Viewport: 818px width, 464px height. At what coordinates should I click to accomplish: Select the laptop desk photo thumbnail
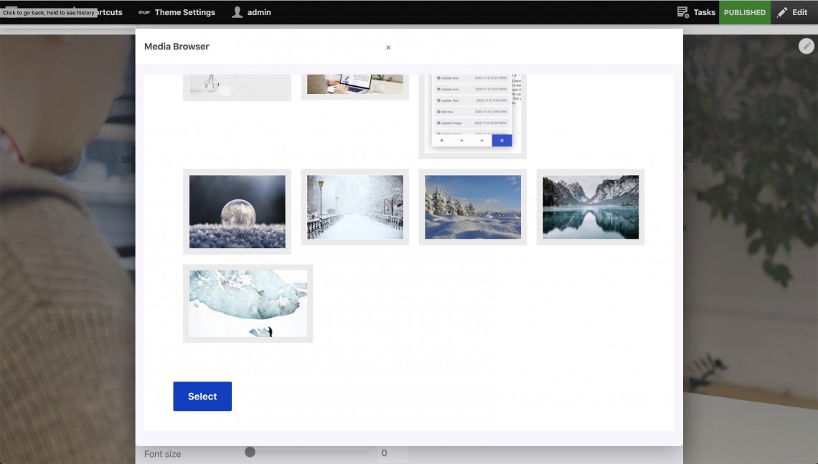pyautogui.click(x=355, y=86)
